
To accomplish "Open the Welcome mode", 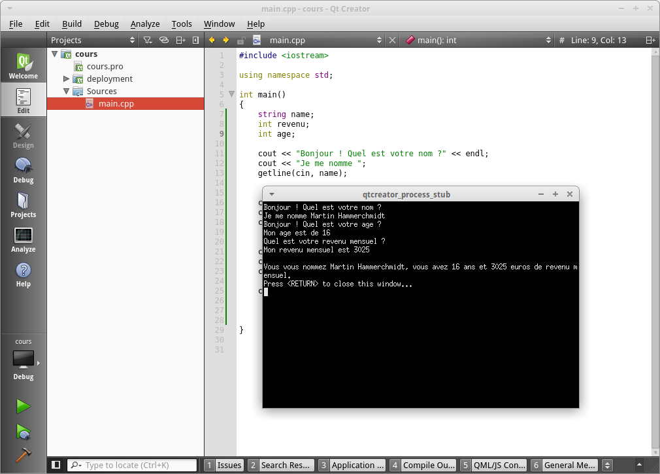I will click(x=23, y=65).
